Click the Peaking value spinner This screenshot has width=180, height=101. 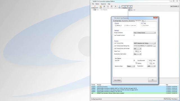click(x=150, y=63)
